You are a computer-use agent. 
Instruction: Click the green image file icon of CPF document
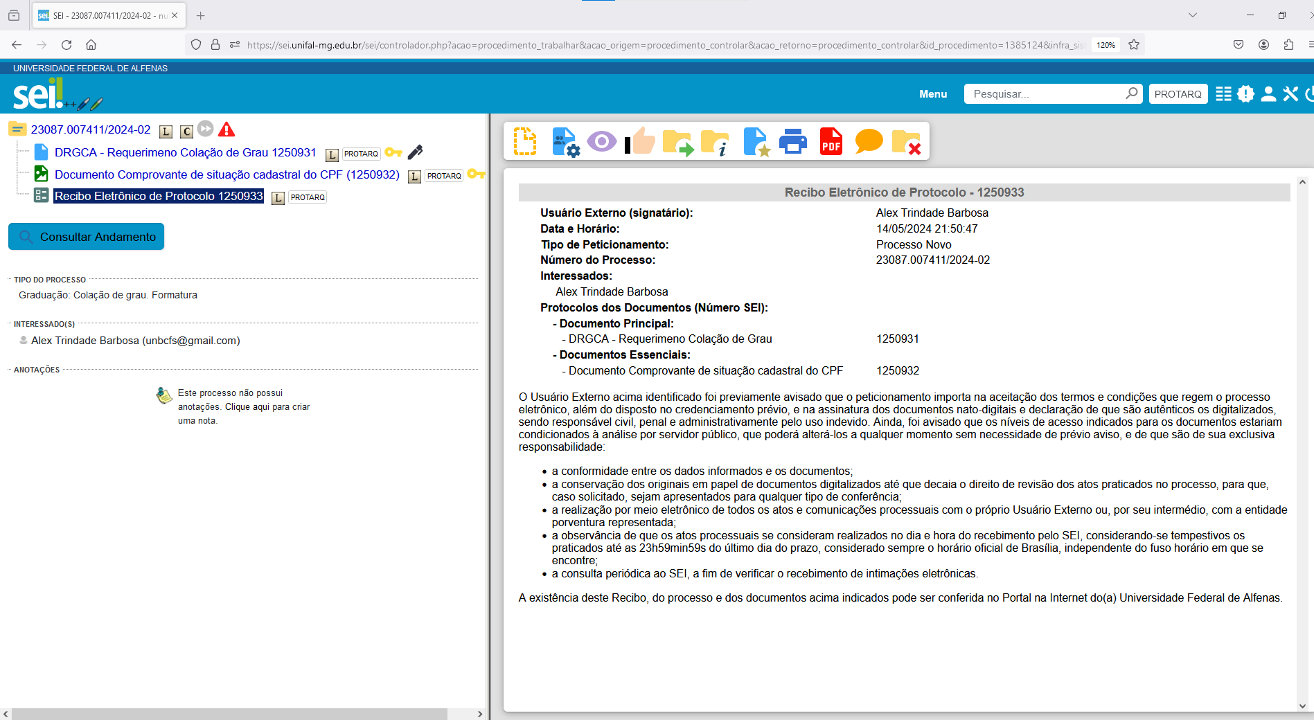[42, 174]
